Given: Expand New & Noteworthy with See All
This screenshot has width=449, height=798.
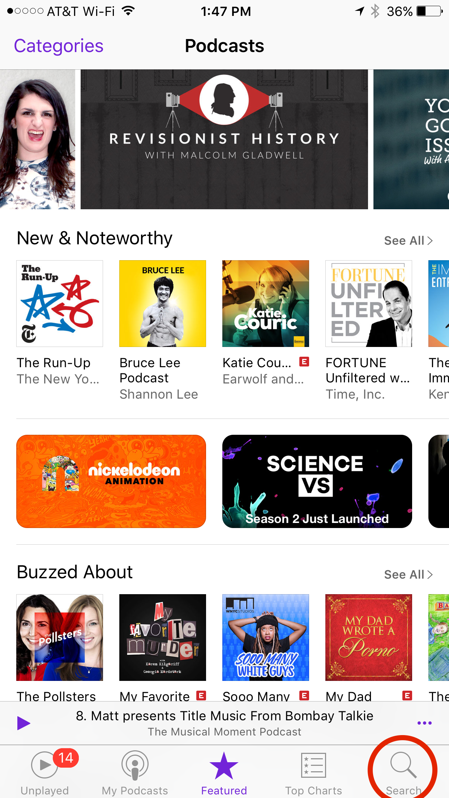Looking at the screenshot, I should coord(408,241).
